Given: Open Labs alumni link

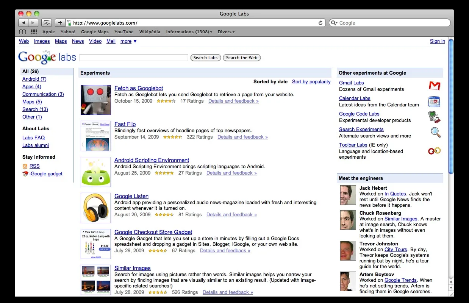Looking at the screenshot, I should coord(35,145).
